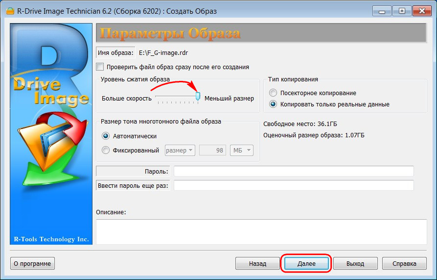Go back with Назад button
This screenshot has height=280, width=437.
click(x=257, y=263)
